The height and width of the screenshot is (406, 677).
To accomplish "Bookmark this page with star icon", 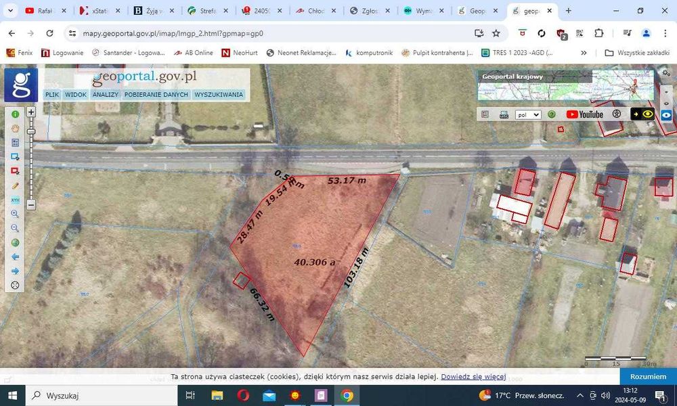I will (x=496, y=33).
